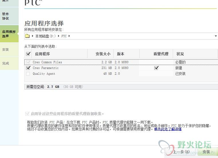The height and width of the screenshot is (158, 218).
Task: Click the 质量代理 column header
Action: [x=156, y=54]
